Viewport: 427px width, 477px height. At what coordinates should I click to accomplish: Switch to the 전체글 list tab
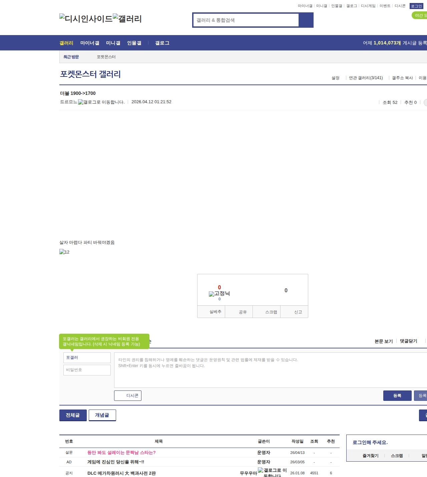[x=73, y=415]
